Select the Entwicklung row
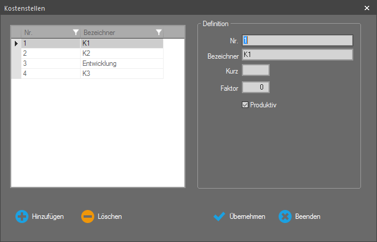Viewport: 377px width, 242px height. (121, 63)
